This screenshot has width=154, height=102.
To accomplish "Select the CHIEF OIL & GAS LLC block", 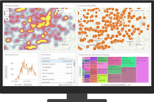I will coord(102,71).
